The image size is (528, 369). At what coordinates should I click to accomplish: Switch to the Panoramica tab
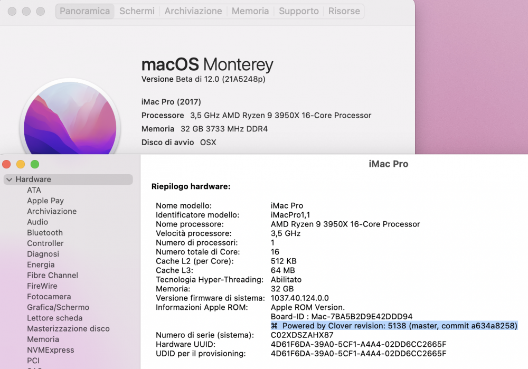(85, 11)
